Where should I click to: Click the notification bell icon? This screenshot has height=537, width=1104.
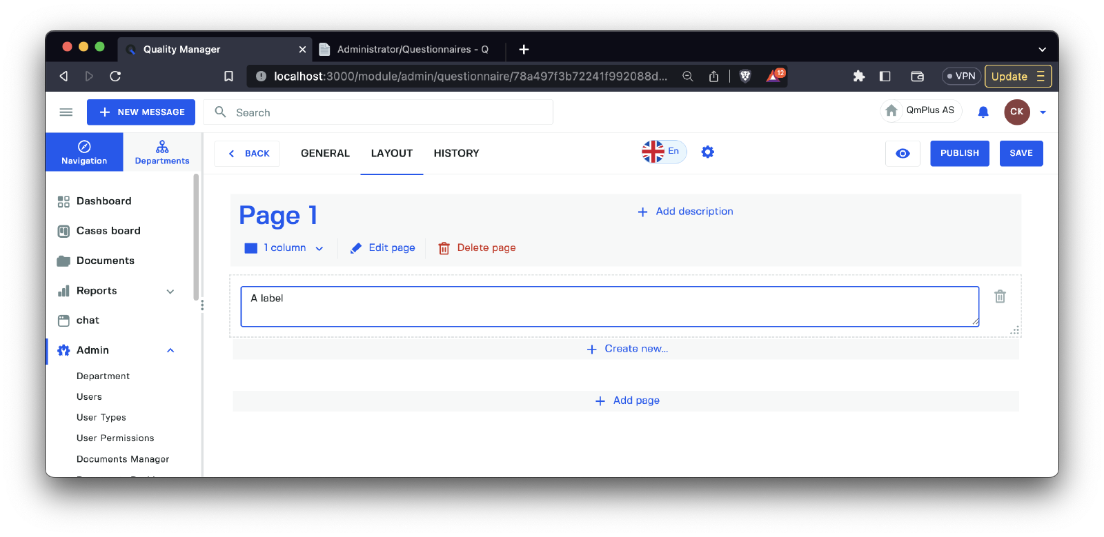tap(983, 112)
